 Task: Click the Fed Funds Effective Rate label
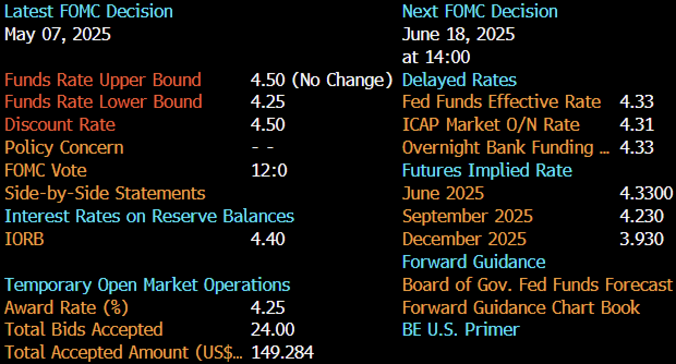[x=501, y=102]
